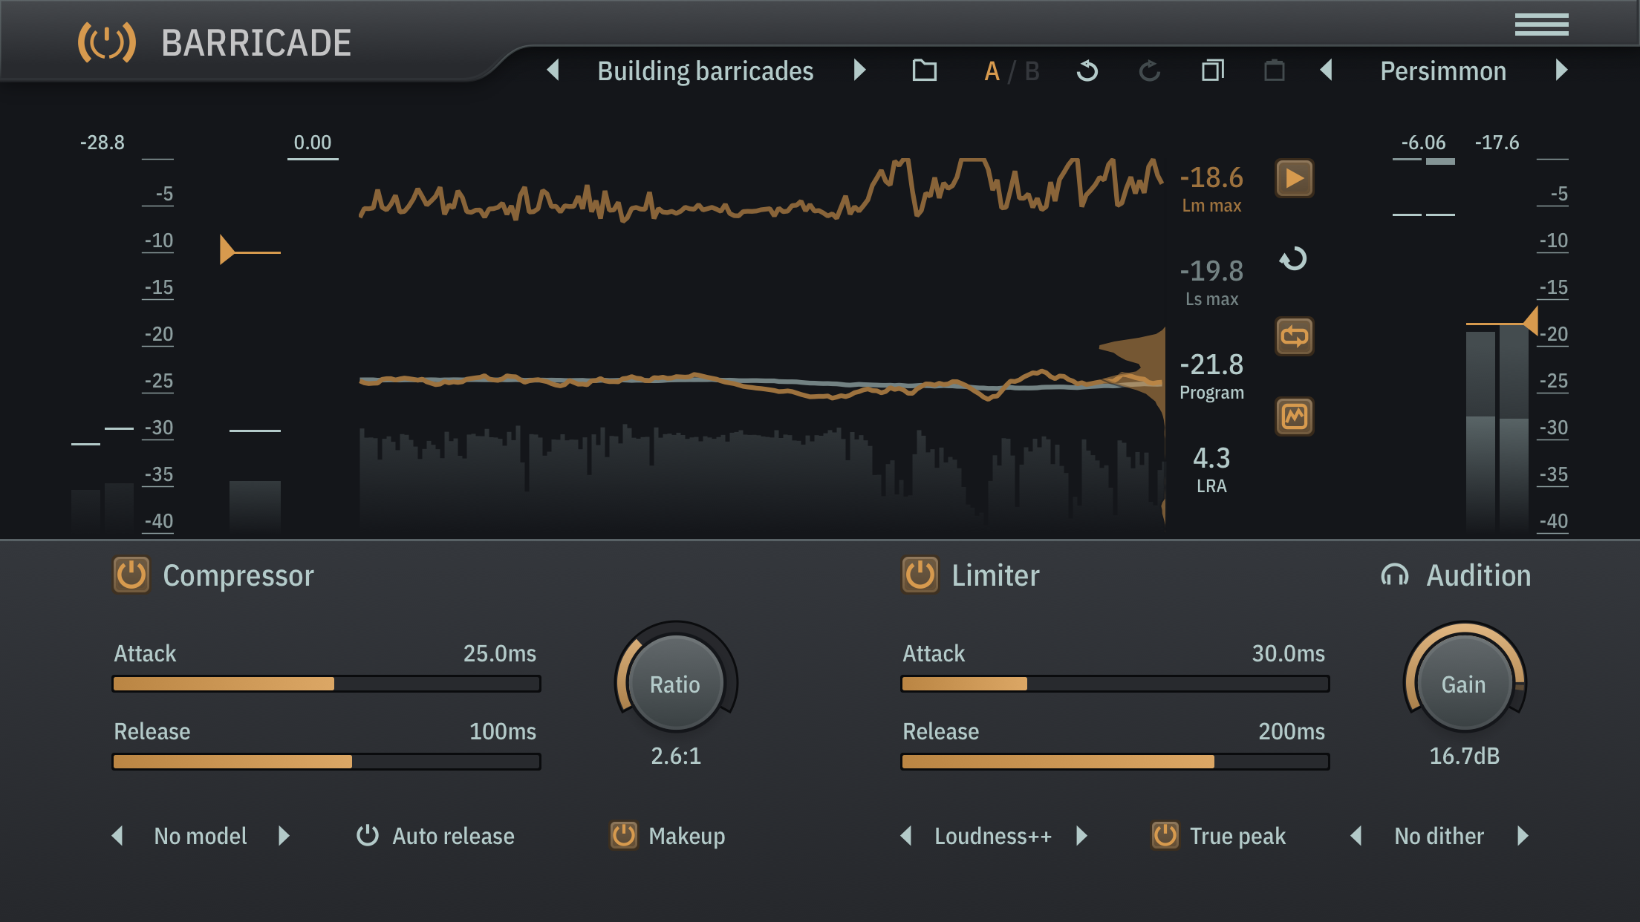
Task: Disable the True peak toggle
Action: pos(1165,836)
